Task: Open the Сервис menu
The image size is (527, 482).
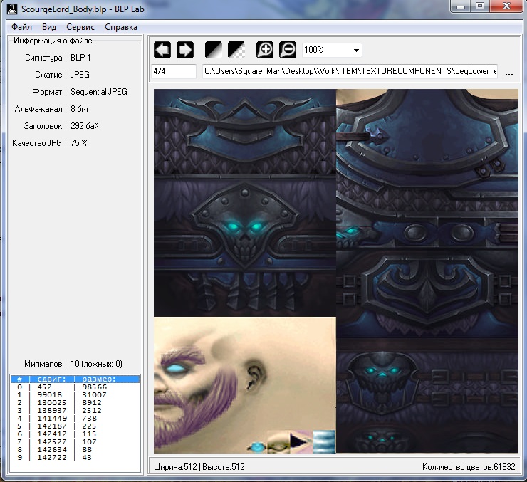Action: pos(80,27)
